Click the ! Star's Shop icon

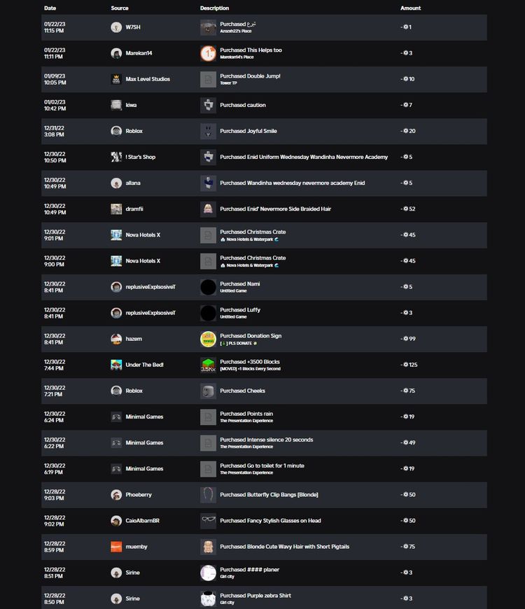tap(116, 157)
